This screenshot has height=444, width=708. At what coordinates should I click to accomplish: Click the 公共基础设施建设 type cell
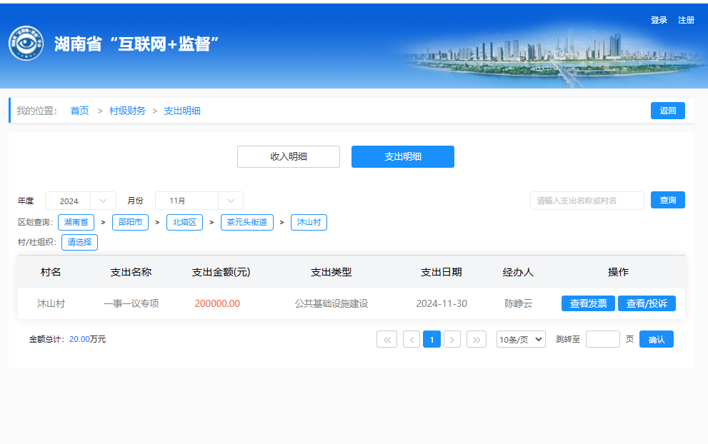point(331,303)
